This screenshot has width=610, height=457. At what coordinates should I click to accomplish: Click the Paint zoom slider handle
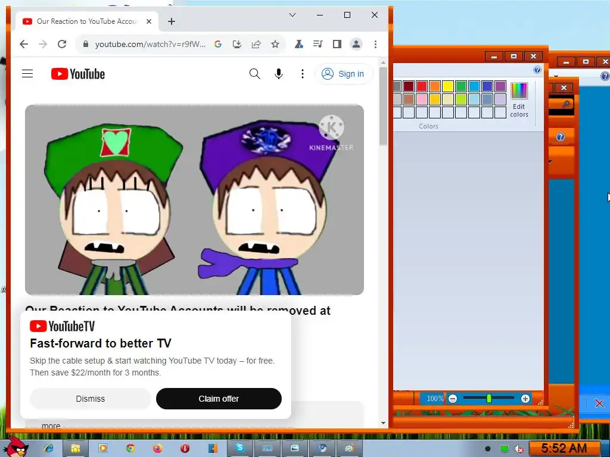(x=489, y=399)
